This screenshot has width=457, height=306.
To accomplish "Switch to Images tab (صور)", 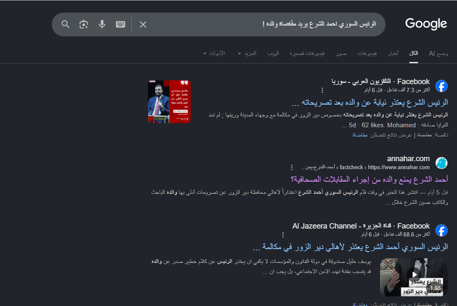I will [341, 54].
